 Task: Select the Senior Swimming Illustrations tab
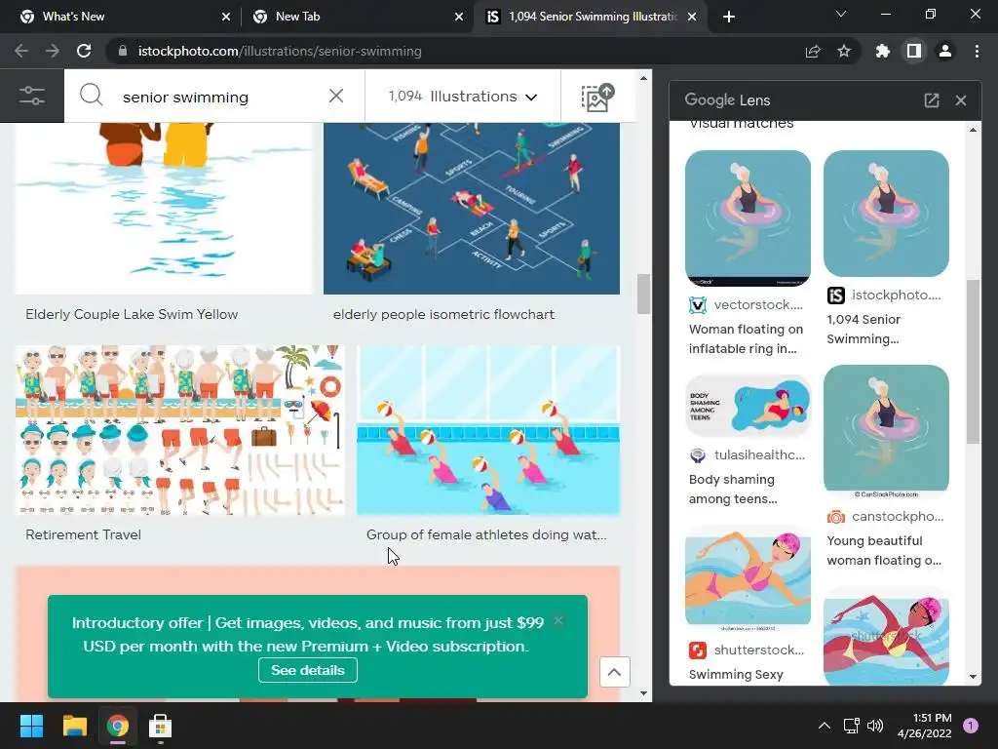coord(592,17)
